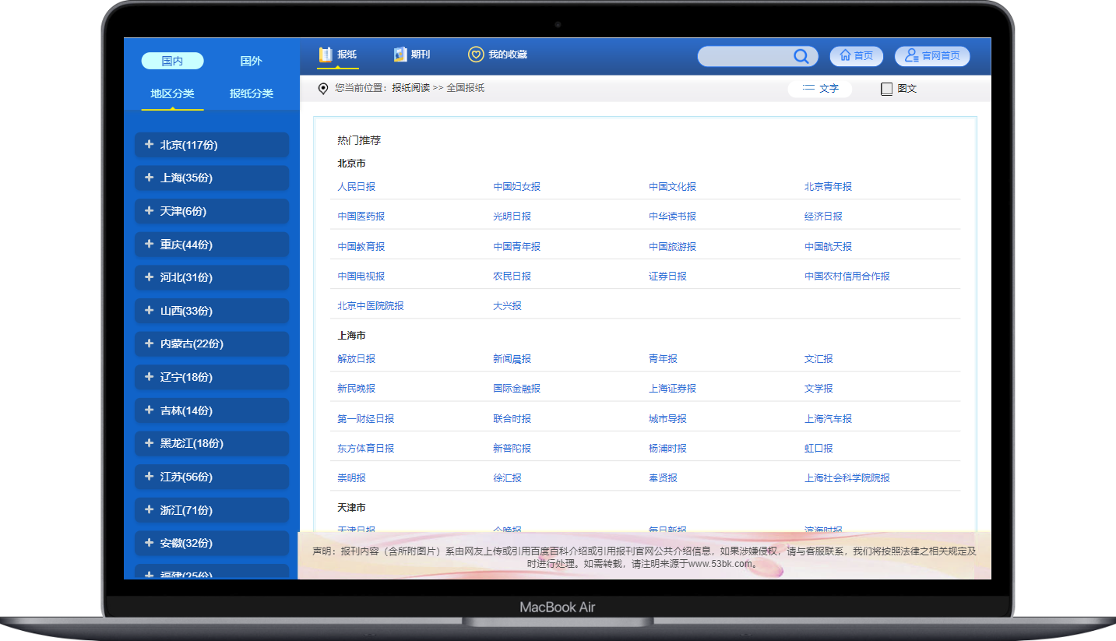Screen dimensions: 1116x641
Task: Expand 浙江(71份) region list
Action: 212,510
